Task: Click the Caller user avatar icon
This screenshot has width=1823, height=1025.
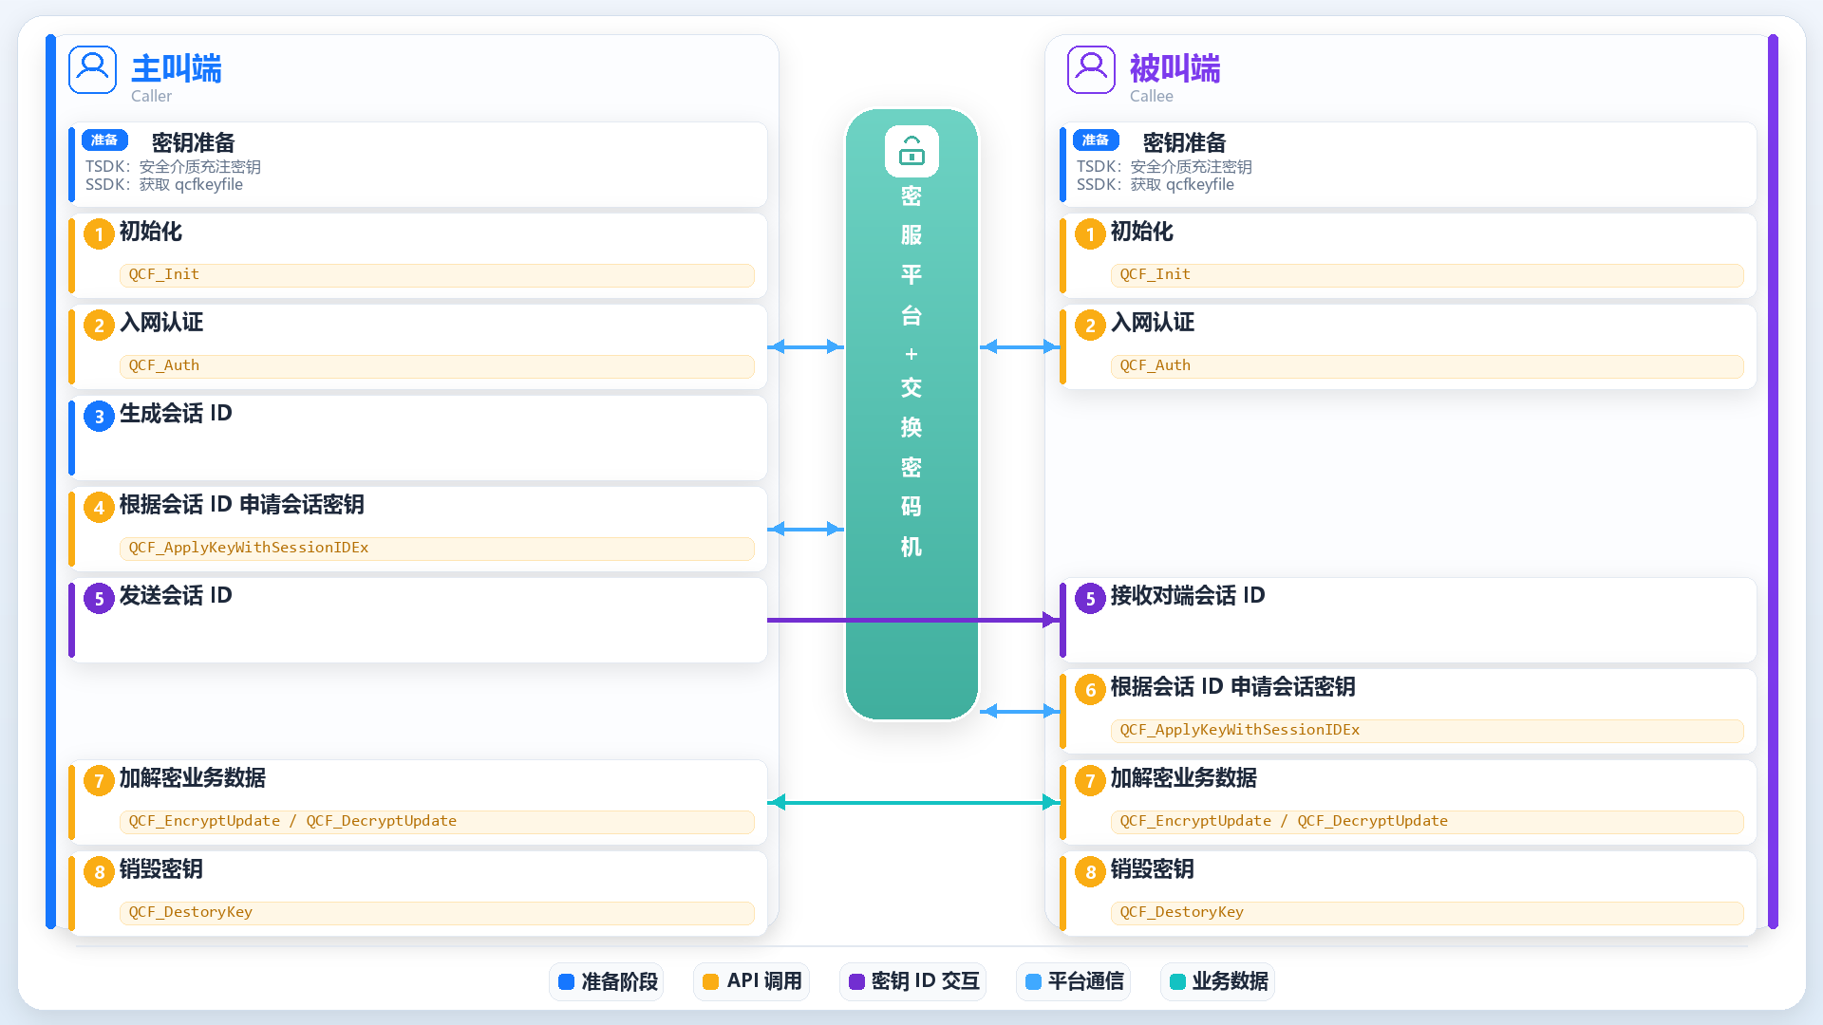Action: pos(92,69)
